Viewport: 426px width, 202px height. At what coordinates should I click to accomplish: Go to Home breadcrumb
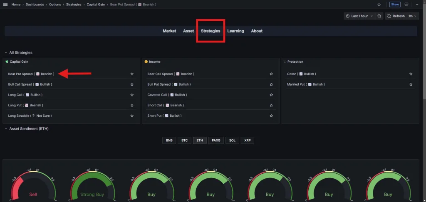pos(16,5)
